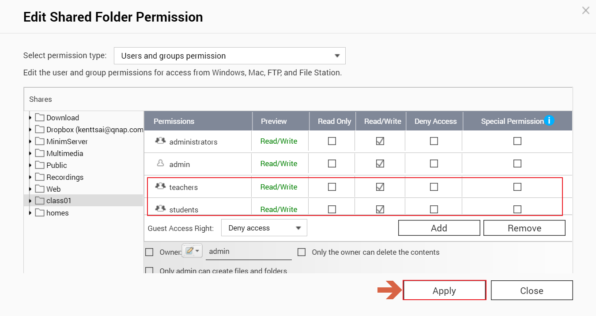Check Read Only for teachers group
The image size is (596, 316).
332,187
